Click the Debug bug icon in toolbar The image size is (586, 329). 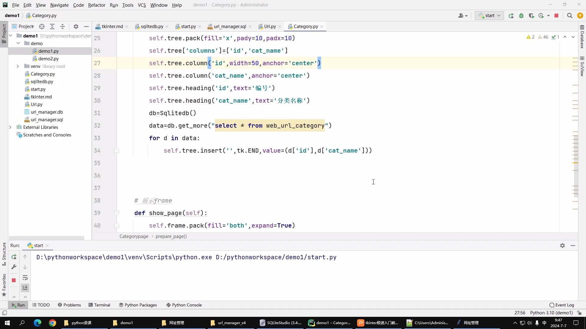point(521,16)
